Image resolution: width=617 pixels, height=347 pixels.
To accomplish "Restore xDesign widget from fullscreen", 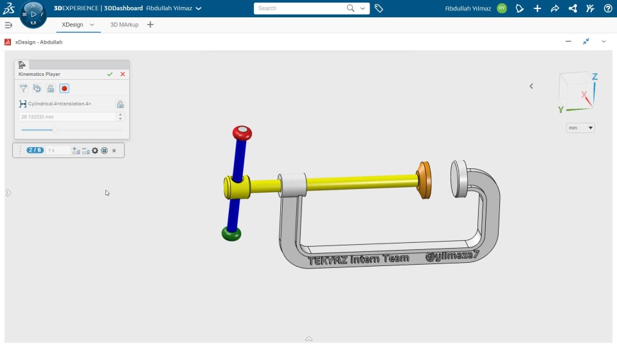I will (x=586, y=41).
